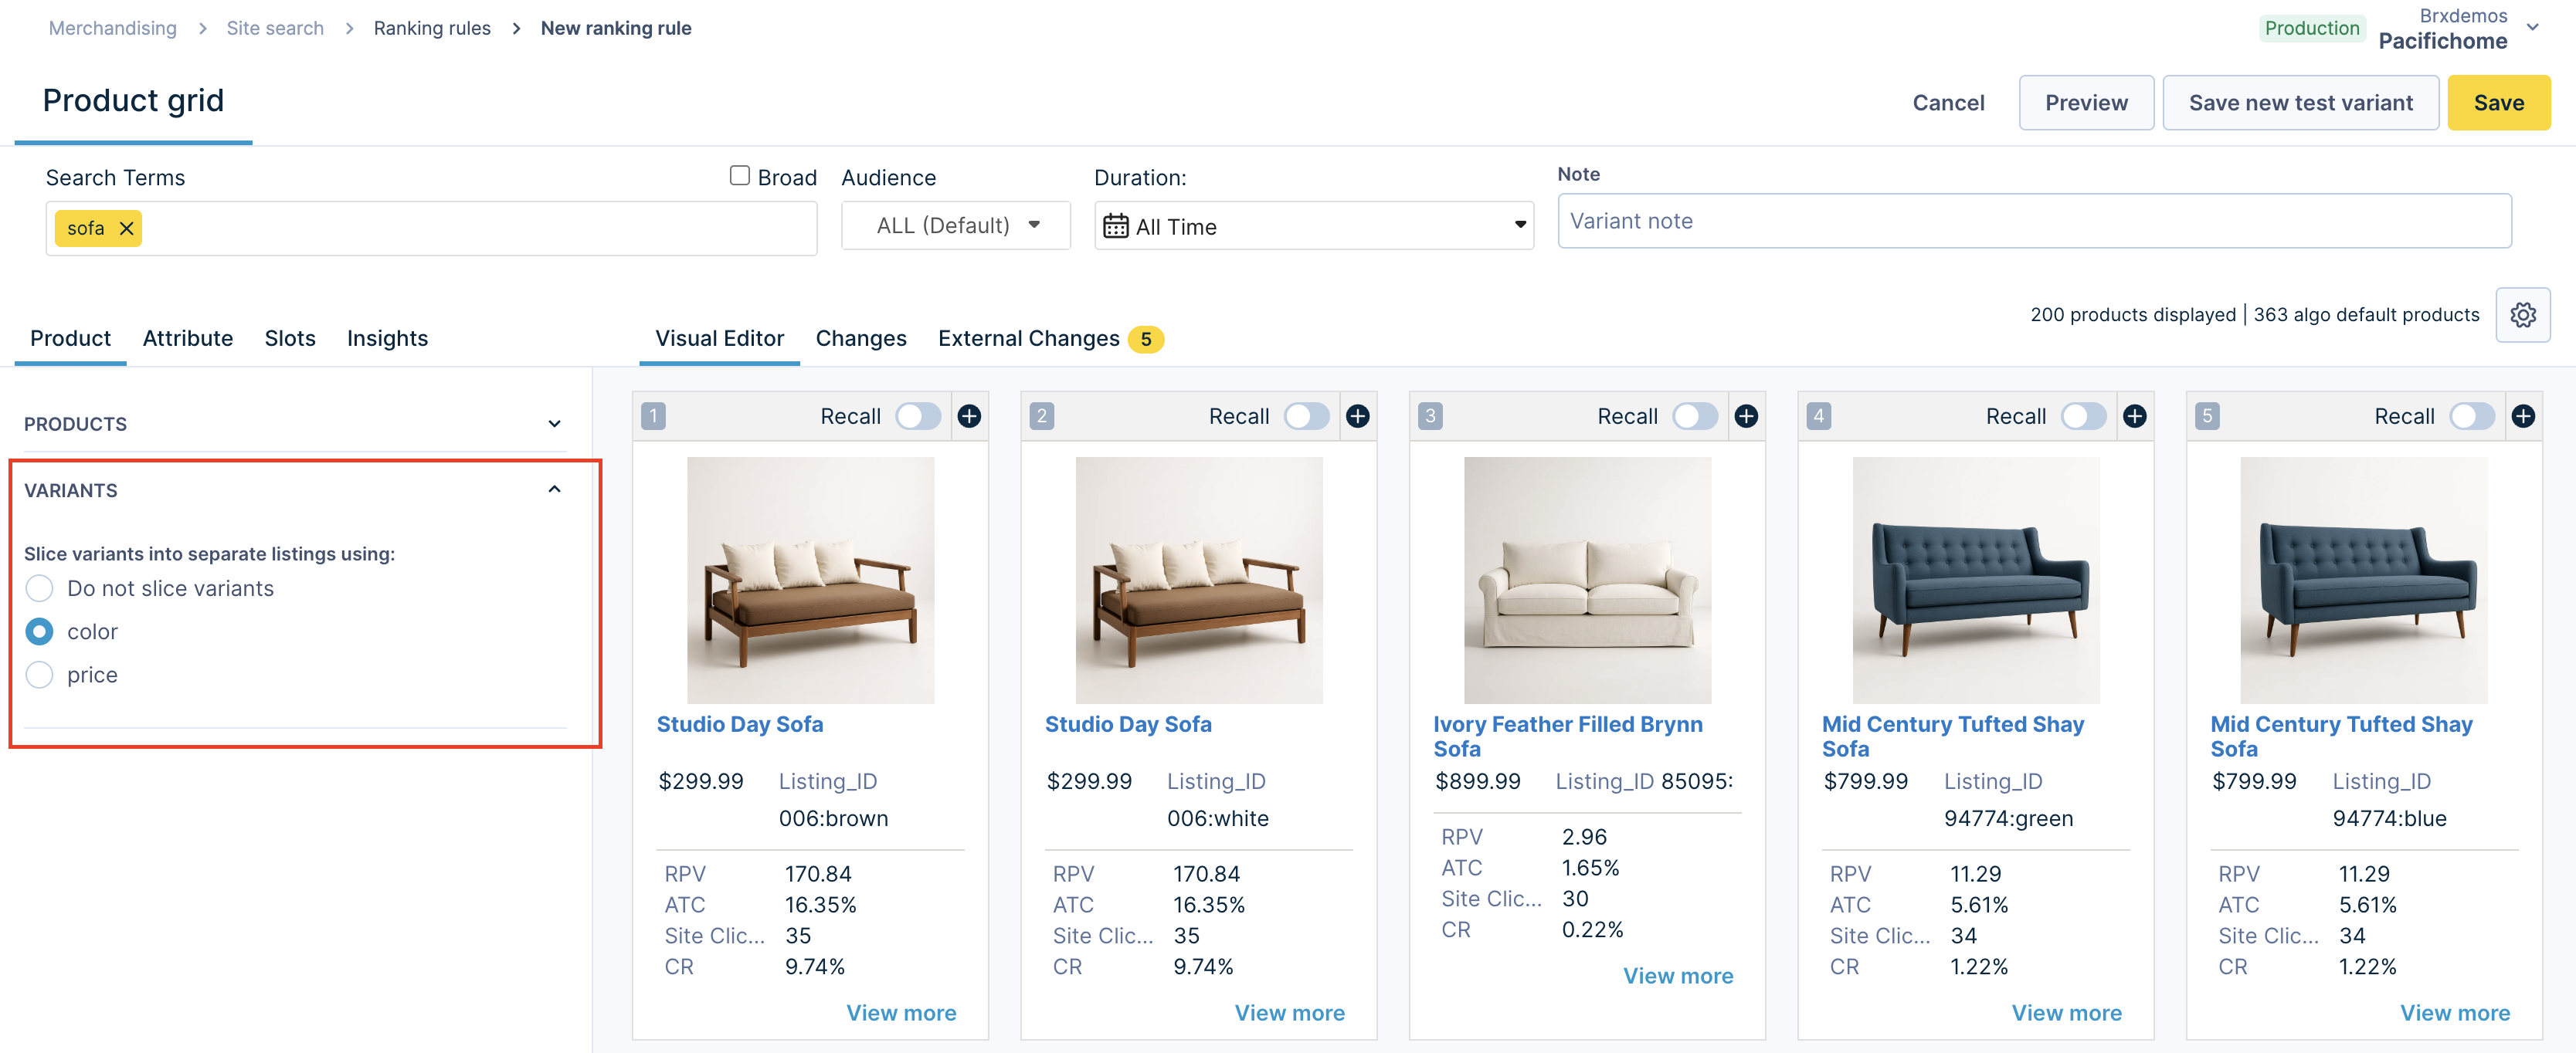Collapse the VARIANTS section
This screenshot has height=1053, width=2576.
[x=554, y=489]
